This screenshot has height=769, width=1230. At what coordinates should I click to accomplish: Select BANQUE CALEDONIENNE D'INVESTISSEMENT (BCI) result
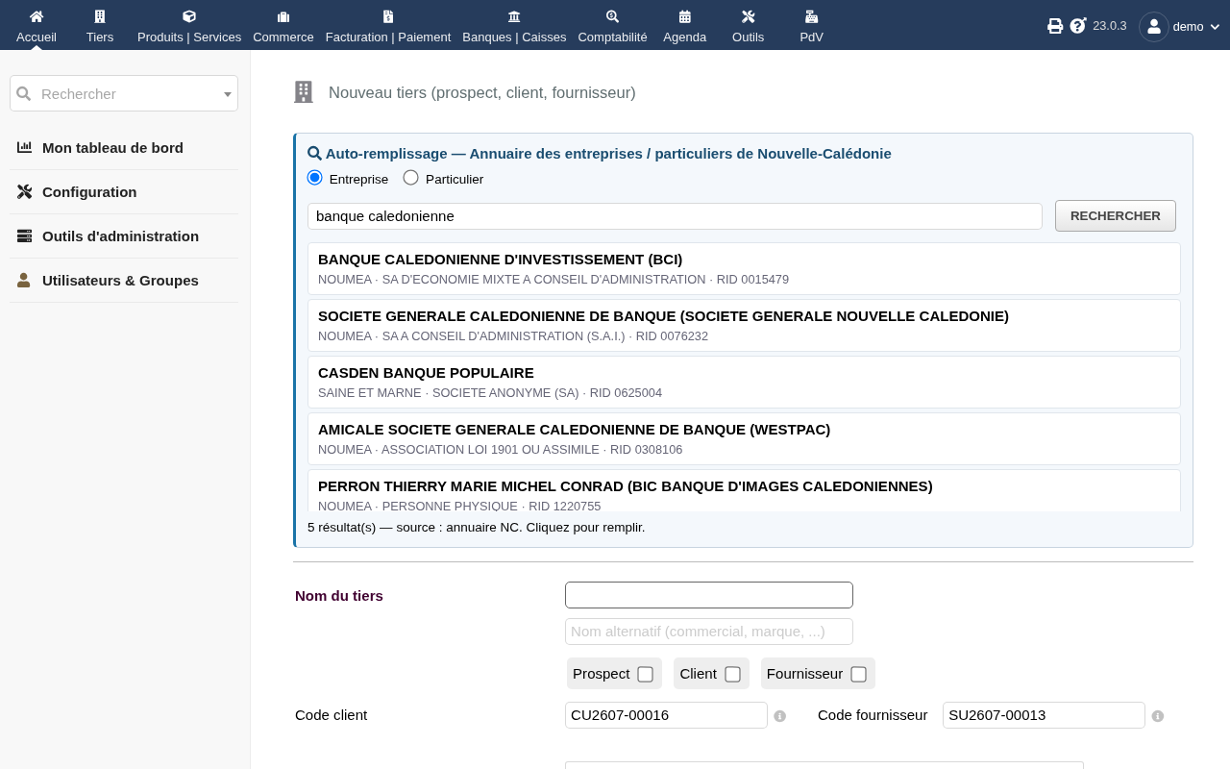744,268
